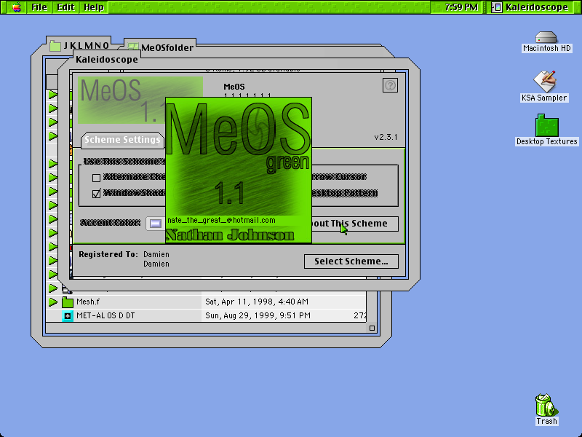Viewport: 582px width, 437px height.
Task: Select the Mesh.f folder icon
Action: click(x=67, y=302)
